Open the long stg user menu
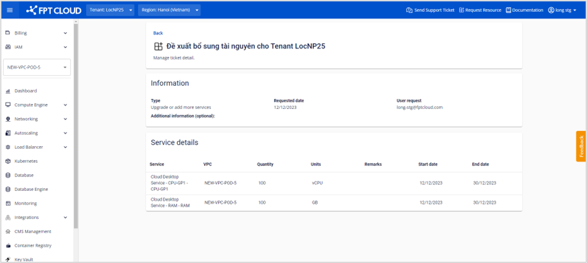Screen dimensions: 587x263 (x=562, y=10)
